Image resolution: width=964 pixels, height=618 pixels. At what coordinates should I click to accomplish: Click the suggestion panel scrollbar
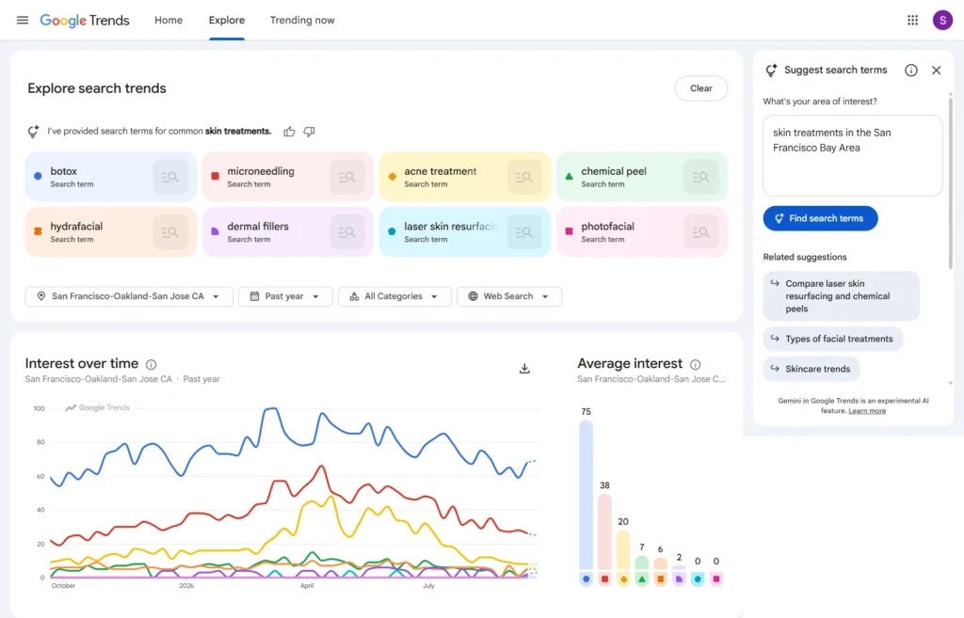point(951,182)
